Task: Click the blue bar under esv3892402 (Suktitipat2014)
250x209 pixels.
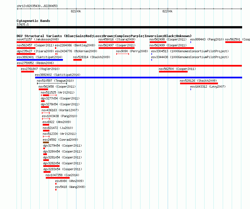Action: [x=138, y=78]
